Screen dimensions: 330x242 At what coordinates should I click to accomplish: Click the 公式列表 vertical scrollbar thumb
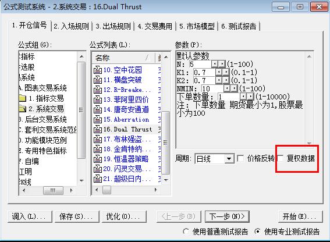[166, 143]
